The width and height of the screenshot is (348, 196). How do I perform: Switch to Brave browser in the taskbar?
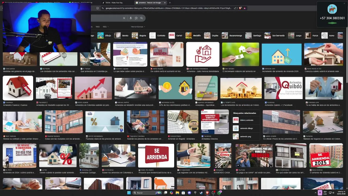click(x=207, y=193)
